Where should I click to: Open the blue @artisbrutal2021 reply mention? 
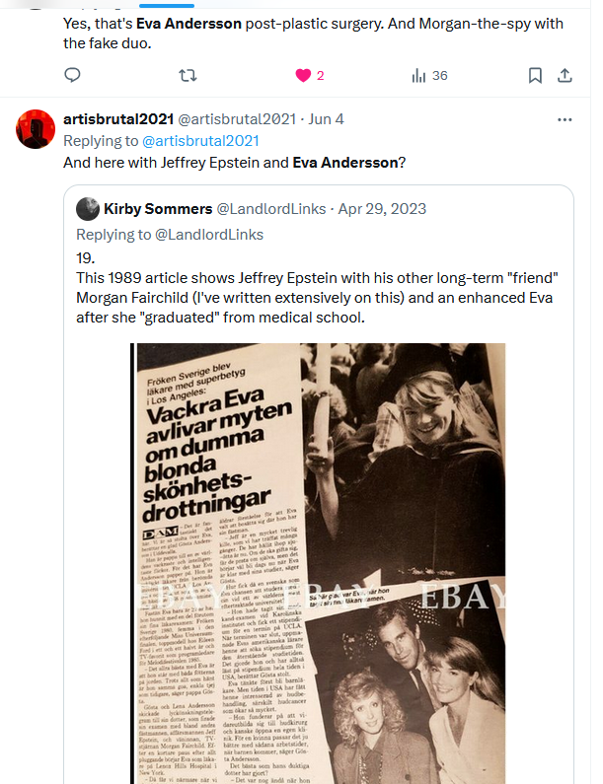tap(200, 141)
